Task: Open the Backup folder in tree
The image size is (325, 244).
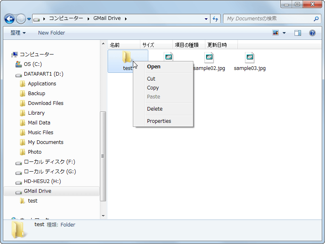Action: click(x=37, y=94)
